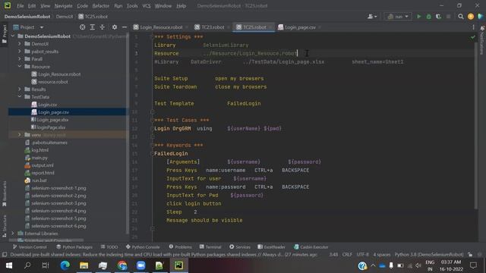Open the run configuration dropdown

(x=398, y=17)
